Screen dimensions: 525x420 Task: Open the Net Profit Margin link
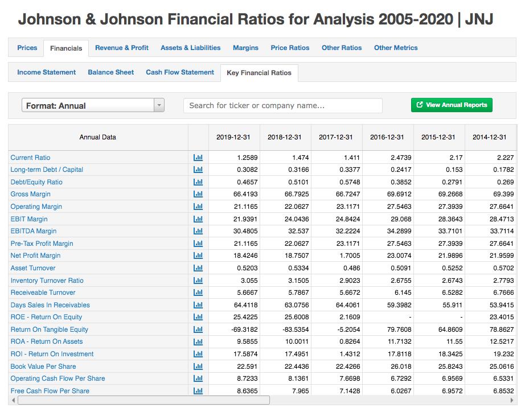tap(35, 256)
